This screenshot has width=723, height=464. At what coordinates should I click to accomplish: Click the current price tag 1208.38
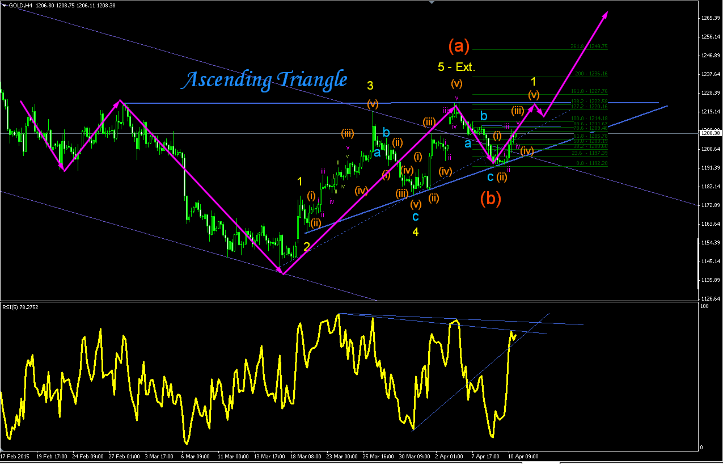710,133
